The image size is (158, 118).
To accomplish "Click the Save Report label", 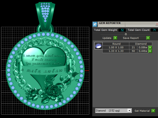I will (131, 38).
